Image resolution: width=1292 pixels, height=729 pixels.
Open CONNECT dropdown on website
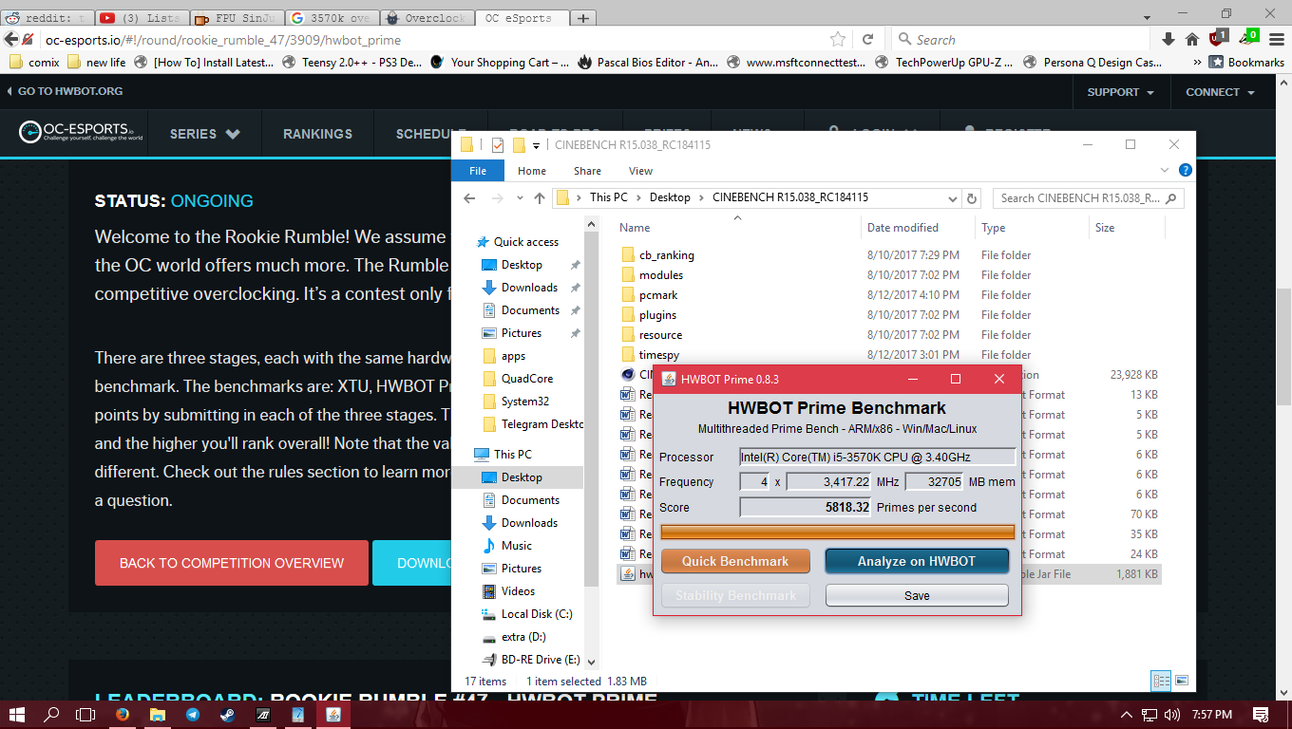point(1220,92)
